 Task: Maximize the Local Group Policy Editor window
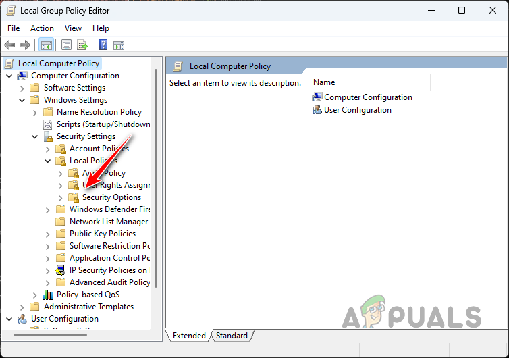tap(462, 10)
